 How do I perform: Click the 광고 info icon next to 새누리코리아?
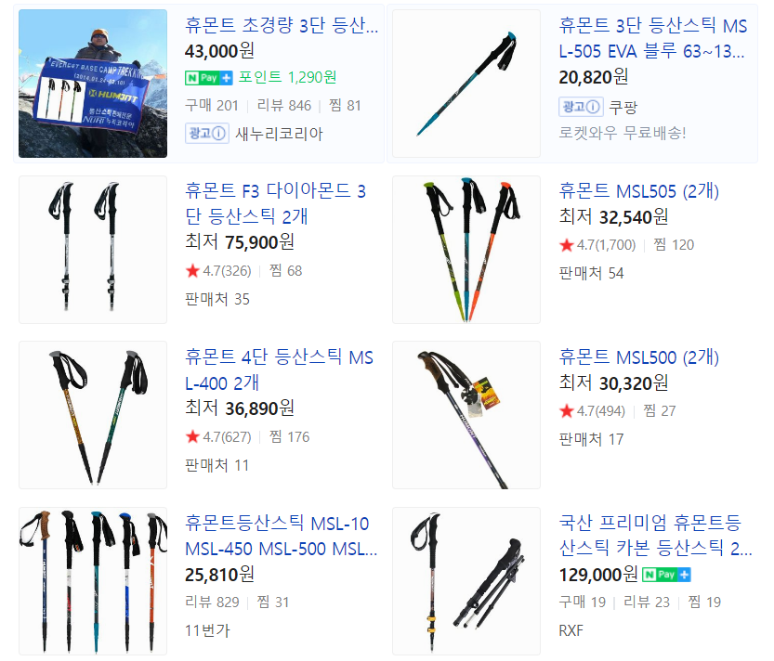click(x=207, y=134)
